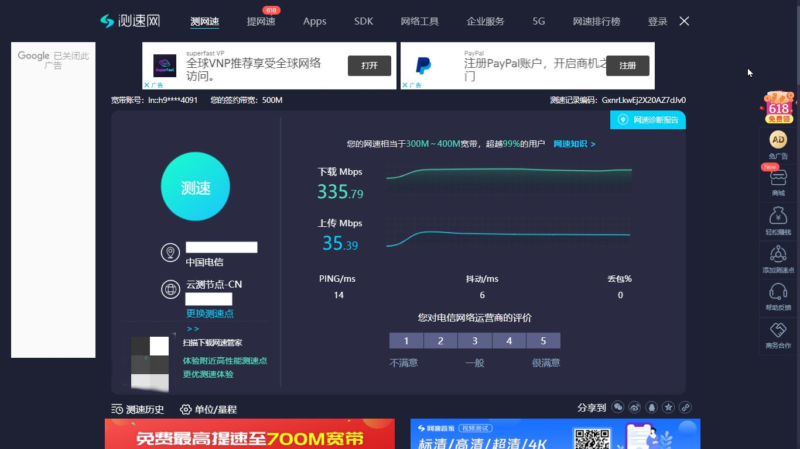Rate the operator 5 (很满意)
The height and width of the screenshot is (449, 800).
click(543, 341)
